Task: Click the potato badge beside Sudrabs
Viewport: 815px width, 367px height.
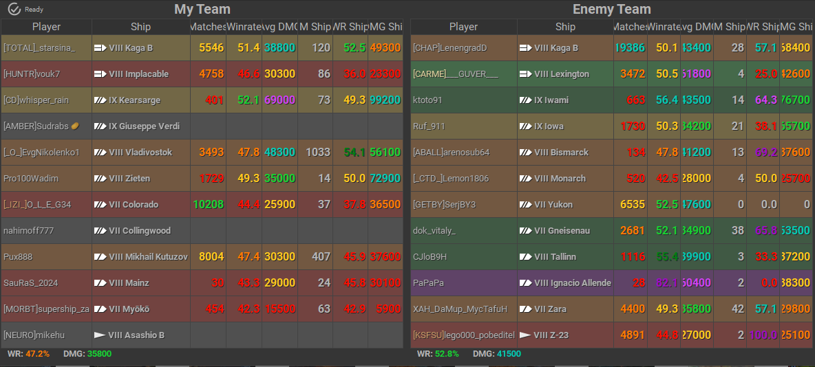Action: (x=75, y=126)
